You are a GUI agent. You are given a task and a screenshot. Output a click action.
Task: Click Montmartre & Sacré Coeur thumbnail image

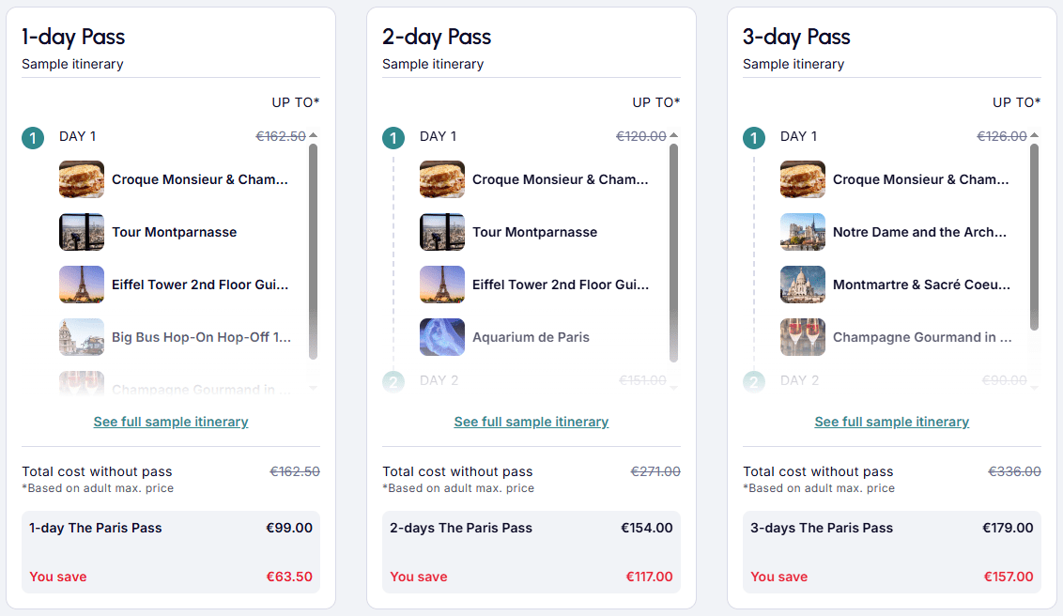click(x=803, y=285)
